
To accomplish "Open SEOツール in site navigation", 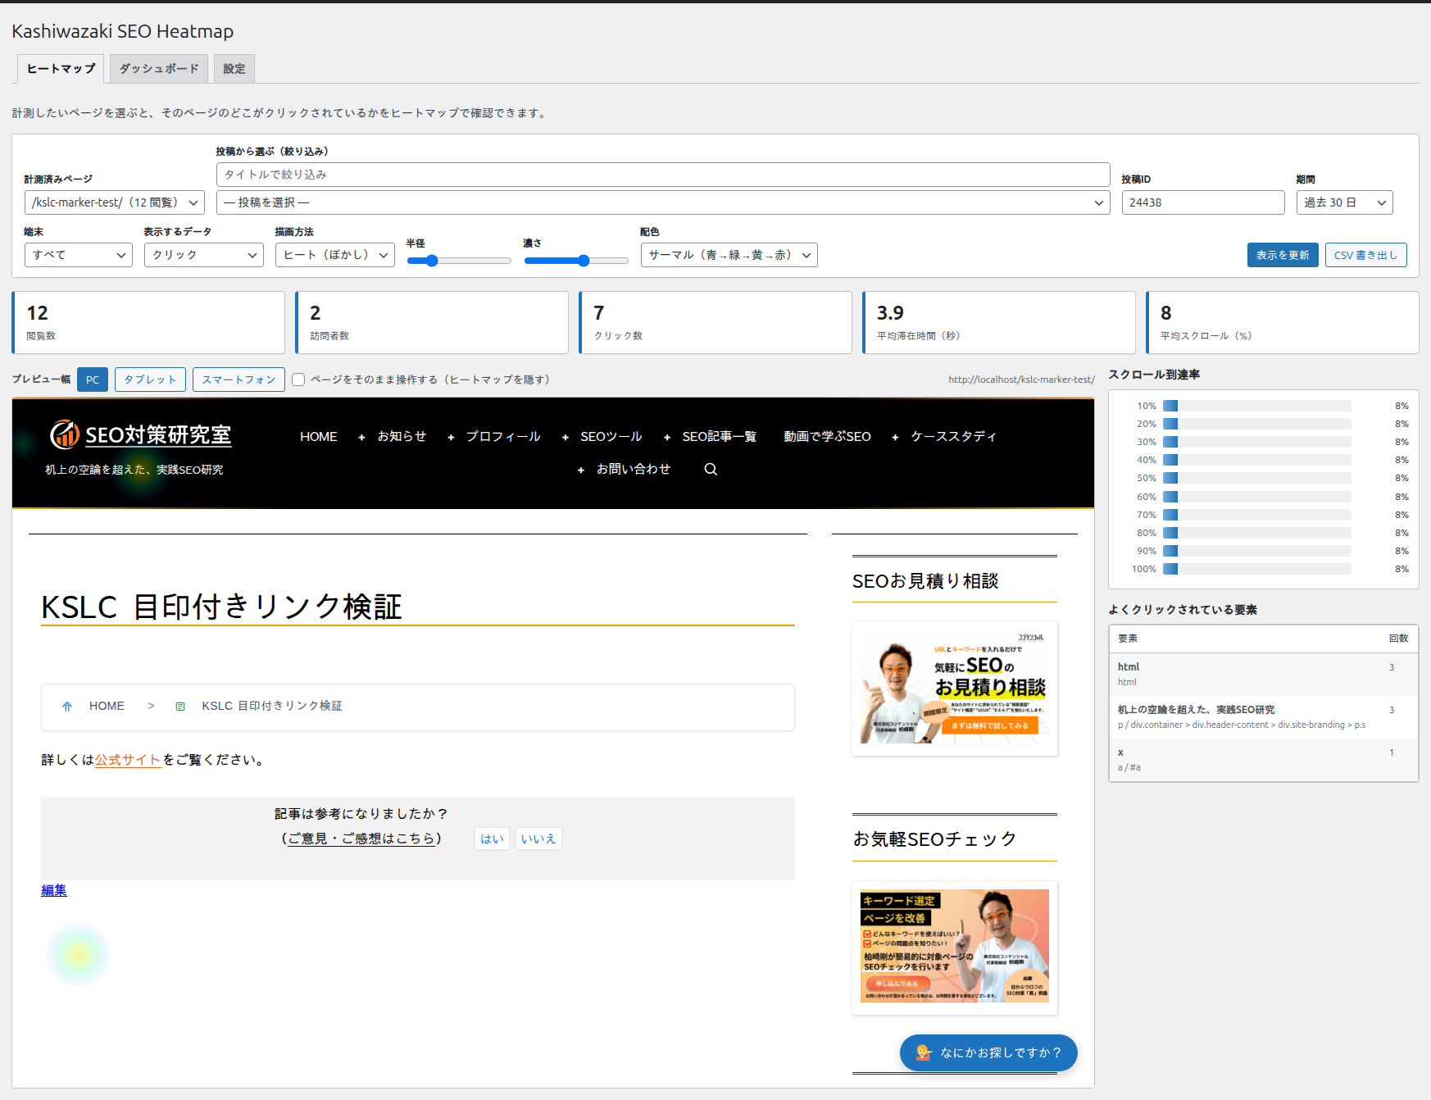I will (611, 436).
